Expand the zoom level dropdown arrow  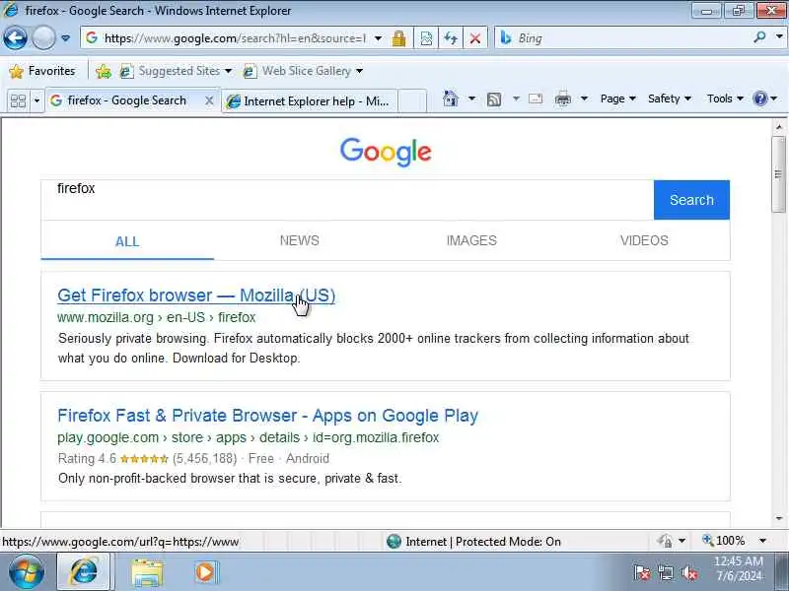tap(762, 541)
